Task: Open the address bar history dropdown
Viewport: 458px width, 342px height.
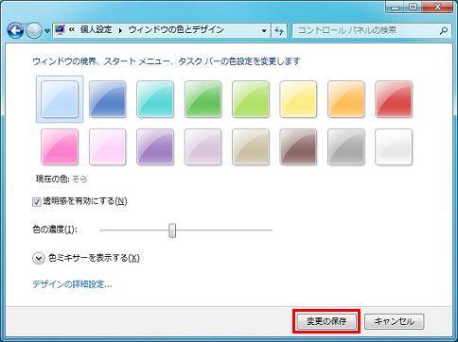Action: point(264,30)
